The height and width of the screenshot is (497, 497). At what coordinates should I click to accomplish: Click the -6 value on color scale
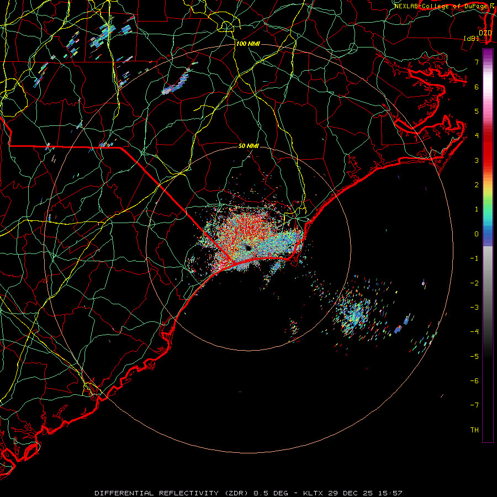[474, 380]
